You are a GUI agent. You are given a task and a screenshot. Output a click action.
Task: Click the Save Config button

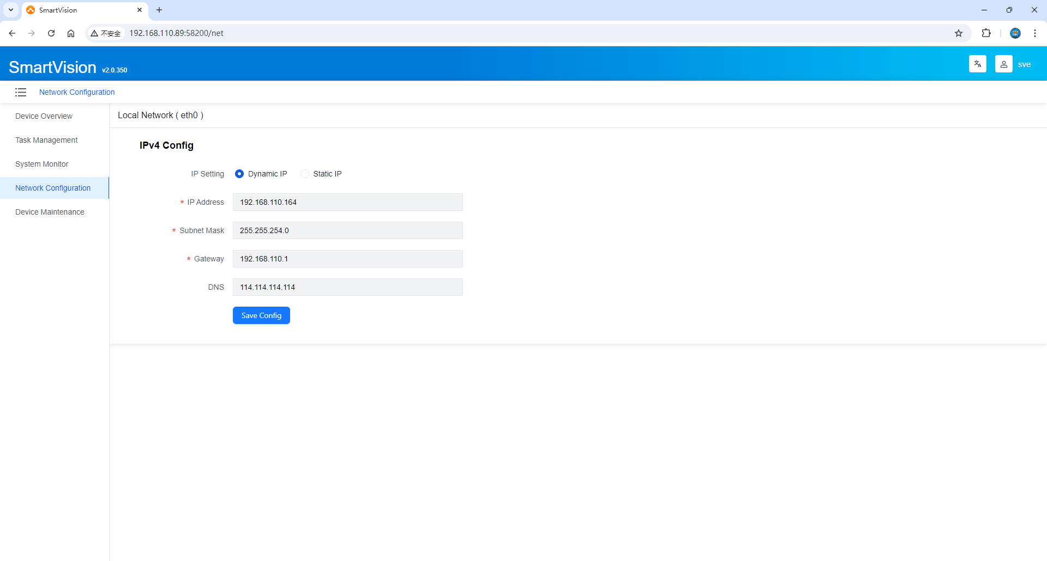[x=261, y=315]
